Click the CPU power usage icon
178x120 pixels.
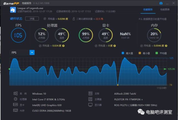click(x=40, y=46)
